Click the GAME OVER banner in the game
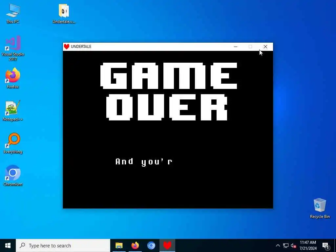The image size is (336, 252). 169,92
